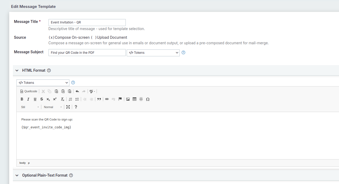Toggle bold formatting in the editor
Image resolution: width=339 pixels, height=184 pixels.
[x=22, y=99]
